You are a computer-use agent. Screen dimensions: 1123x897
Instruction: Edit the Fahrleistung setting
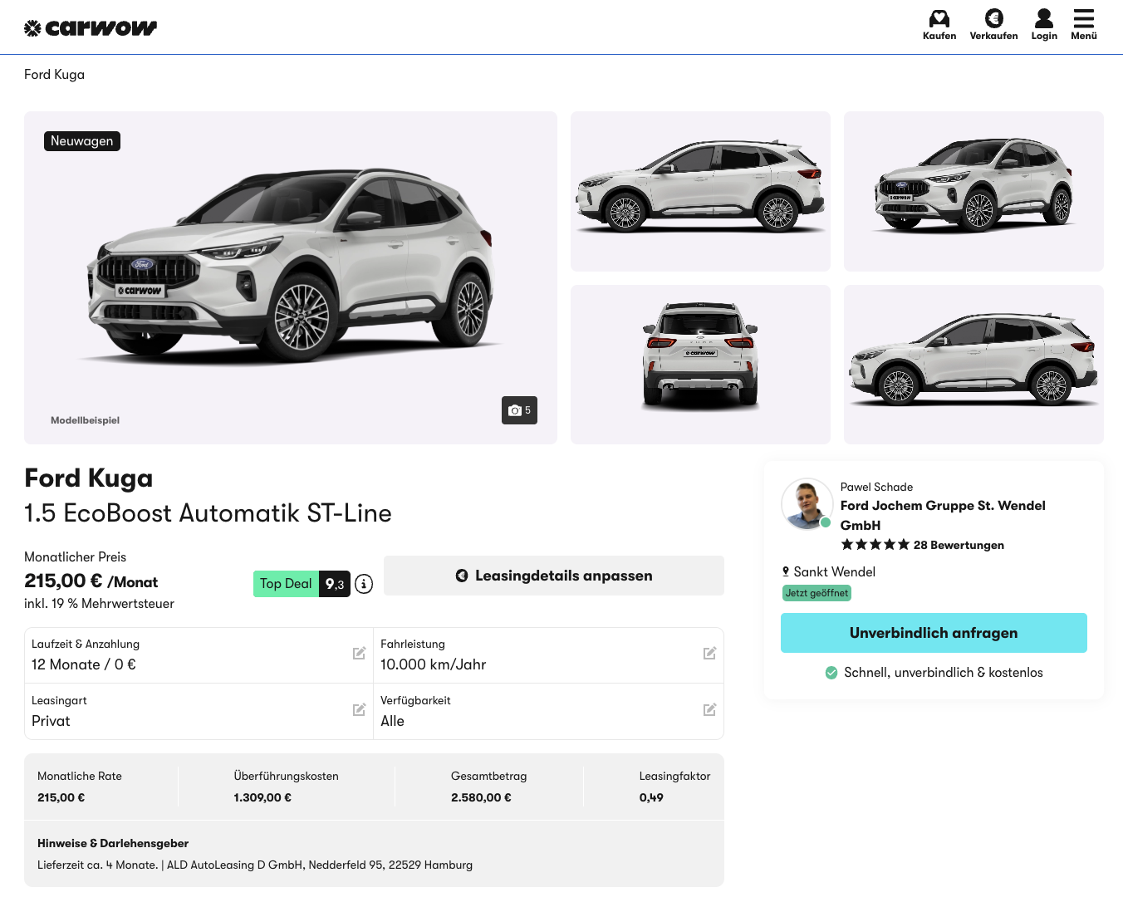pyautogui.click(x=709, y=654)
